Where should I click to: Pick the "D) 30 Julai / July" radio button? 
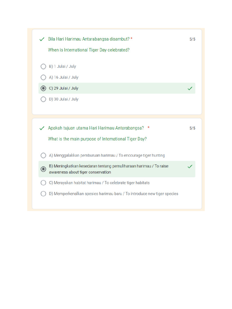coord(43,99)
